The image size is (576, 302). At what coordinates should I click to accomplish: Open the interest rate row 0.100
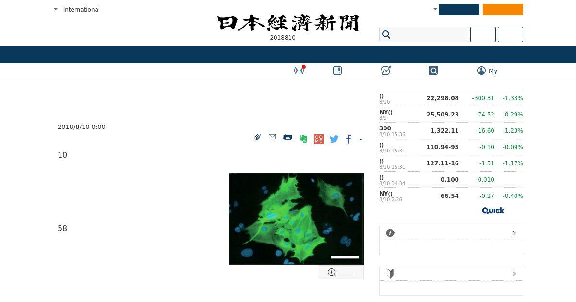pos(451,180)
